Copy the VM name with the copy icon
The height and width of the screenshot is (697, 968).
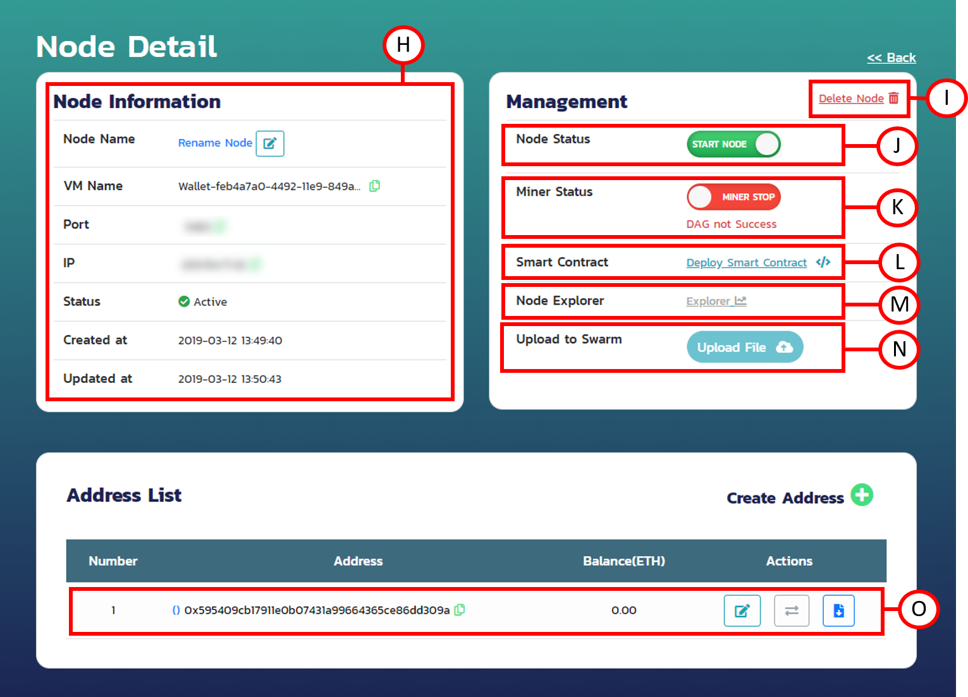[x=375, y=186]
